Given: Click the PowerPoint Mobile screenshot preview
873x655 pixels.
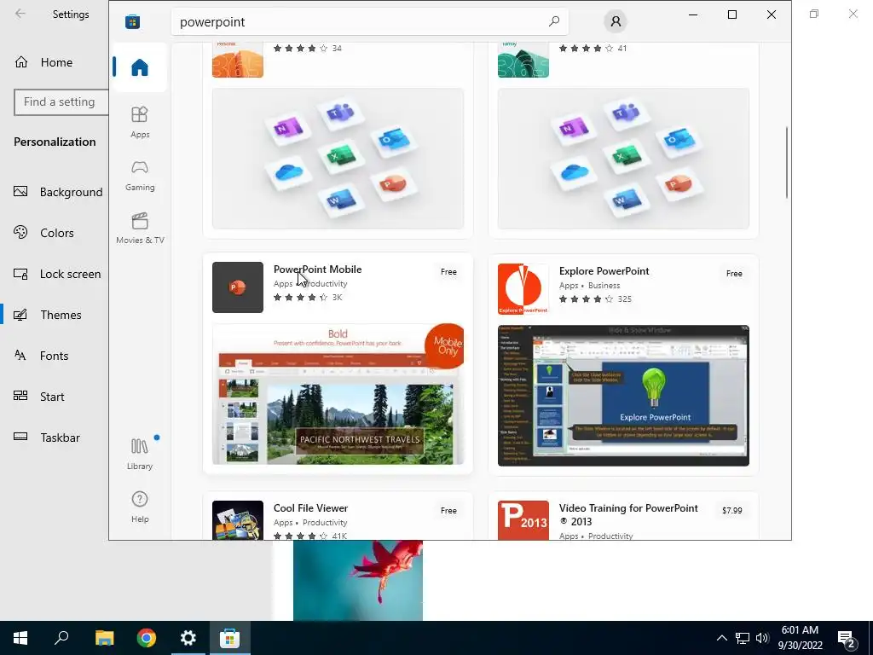Looking at the screenshot, I should (338, 394).
